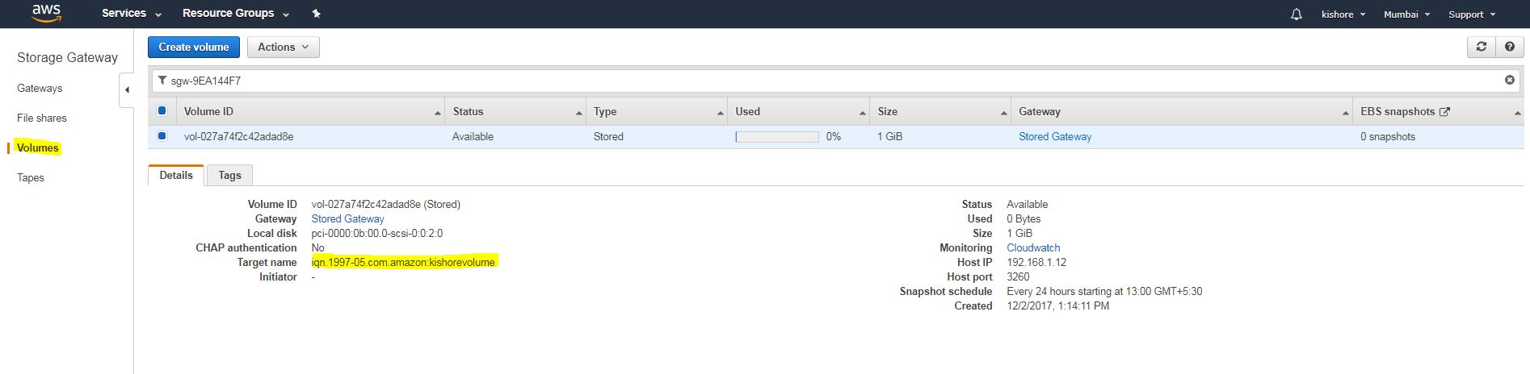
Task: Clear the filter with the X icon
Action: tap(1509, 80)
